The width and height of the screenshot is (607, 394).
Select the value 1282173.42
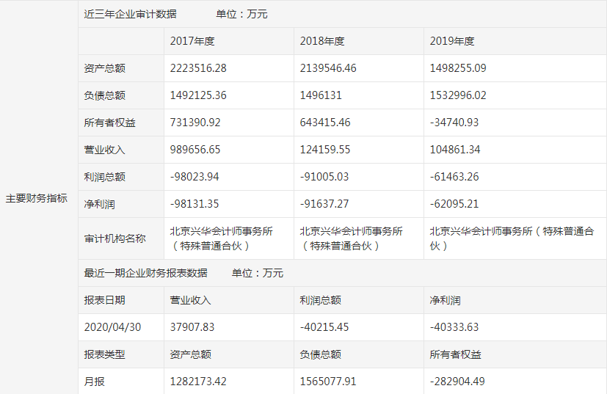[x=198, y=382]
